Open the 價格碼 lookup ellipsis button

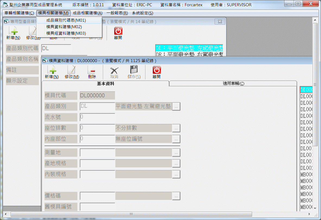pyautogui.click(x=176, y=196)
